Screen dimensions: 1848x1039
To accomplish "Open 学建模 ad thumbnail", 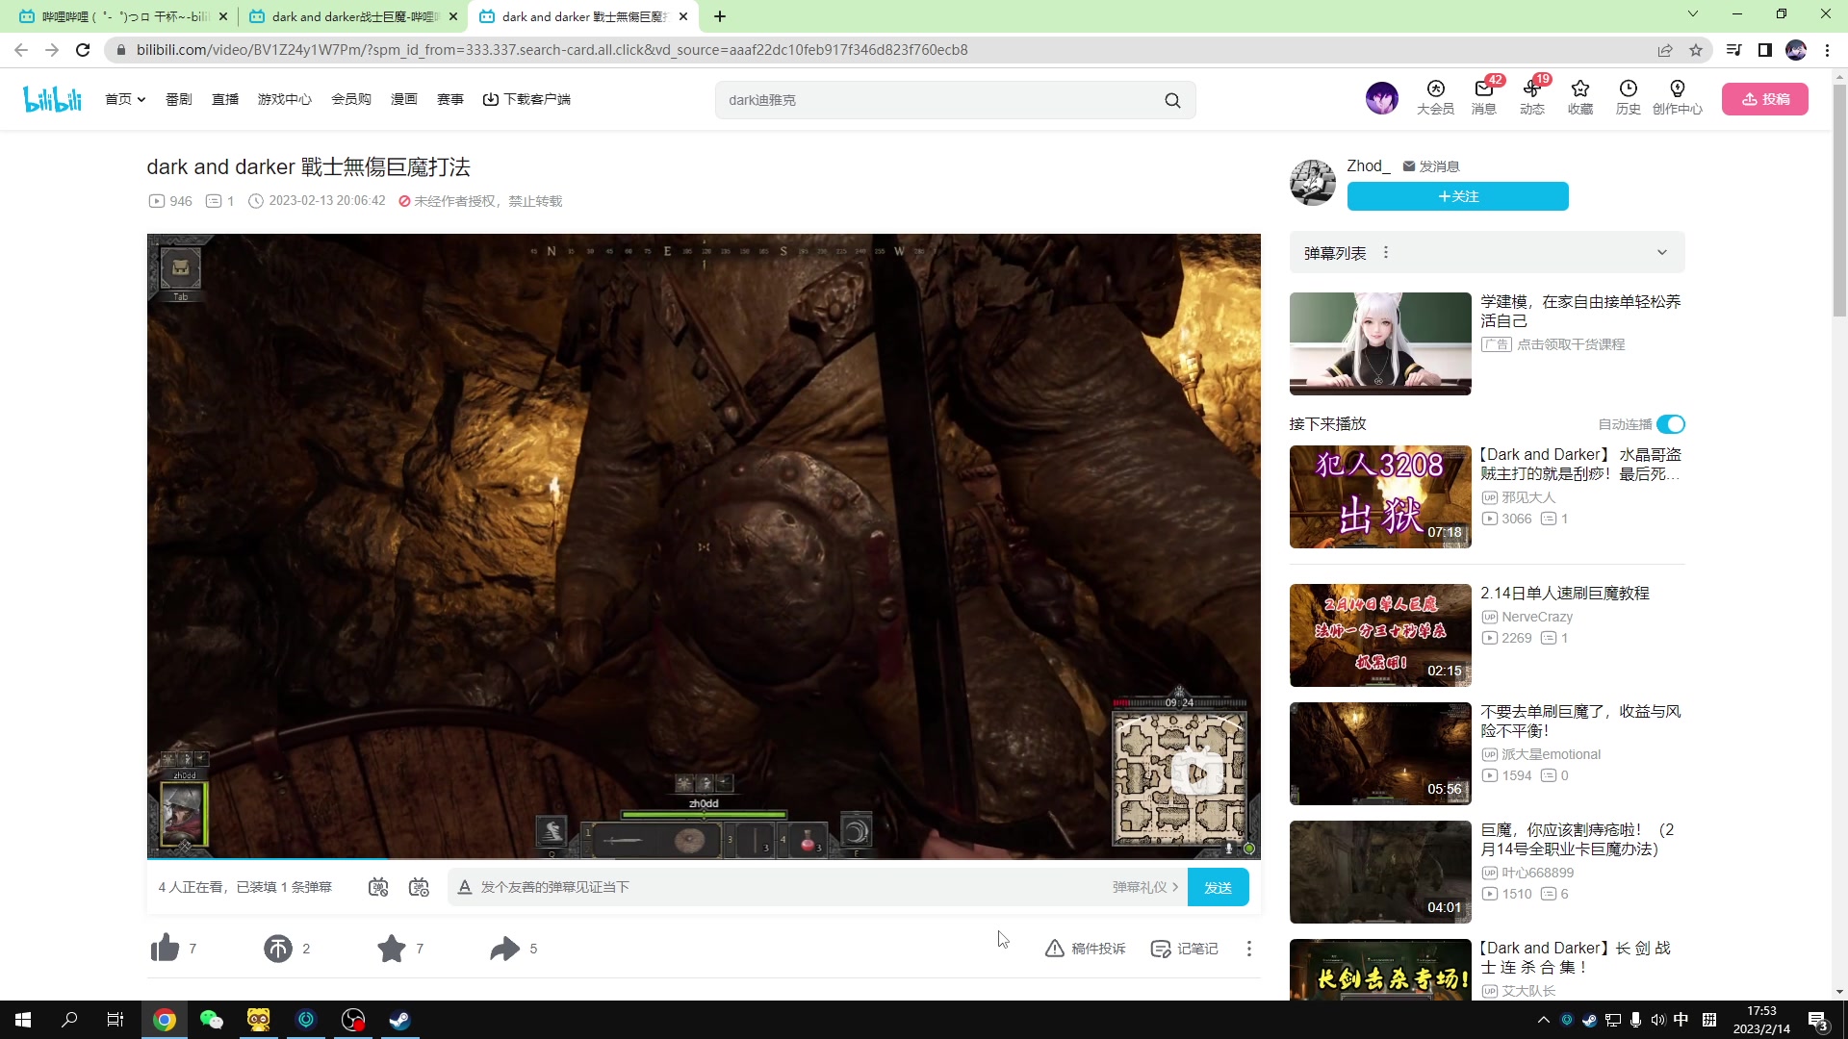I will pyautogui.click(x=1380, y=344).
